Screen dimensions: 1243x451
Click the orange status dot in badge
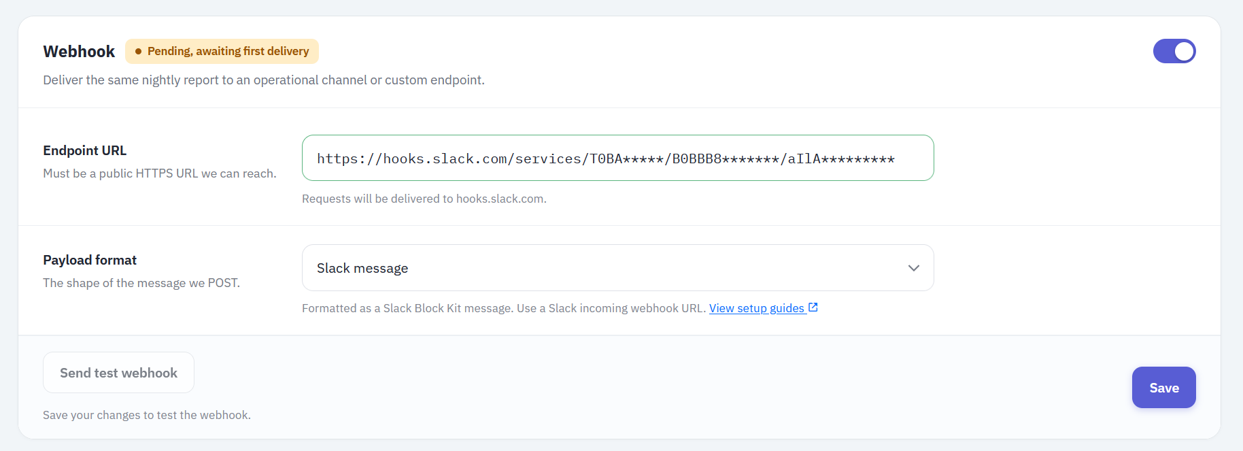point(138,51)
